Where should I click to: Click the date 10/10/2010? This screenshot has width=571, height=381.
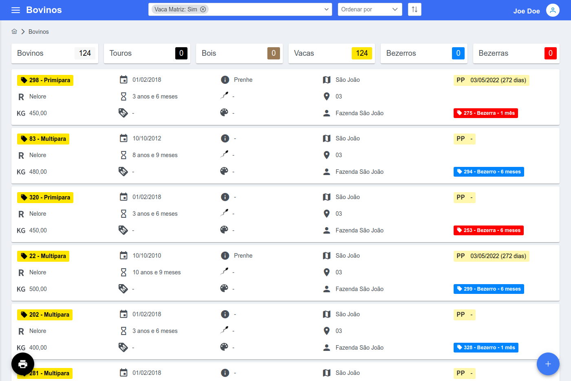(x=147, y=256)
